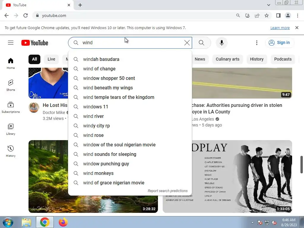Open Home in sidebar

click(11, 64)
